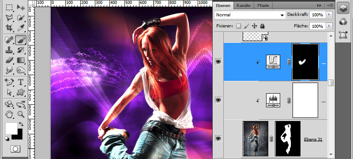Toggle mask link on Curves layer

pos(289,62)
